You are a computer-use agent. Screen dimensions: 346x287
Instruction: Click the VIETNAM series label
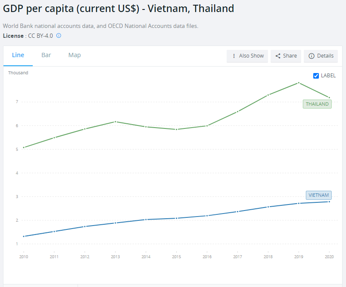pyautogui.click(x=318, y=195)
